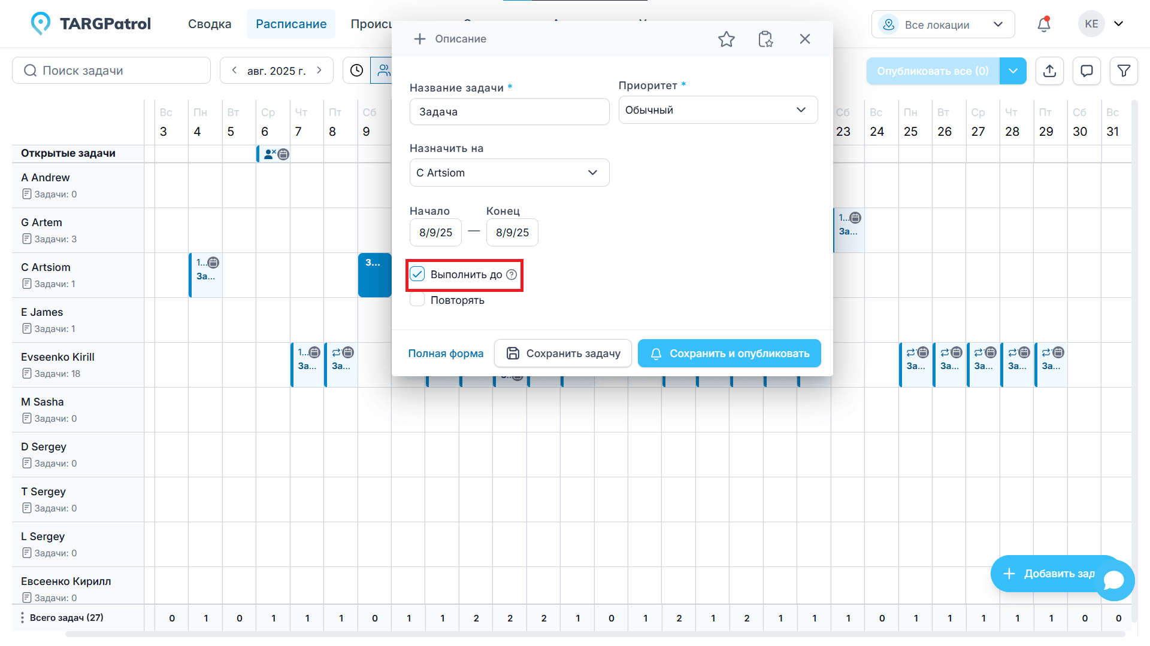1150x646 pixels.
Task: Switch to clock time view icon
Action: (356, 71)
